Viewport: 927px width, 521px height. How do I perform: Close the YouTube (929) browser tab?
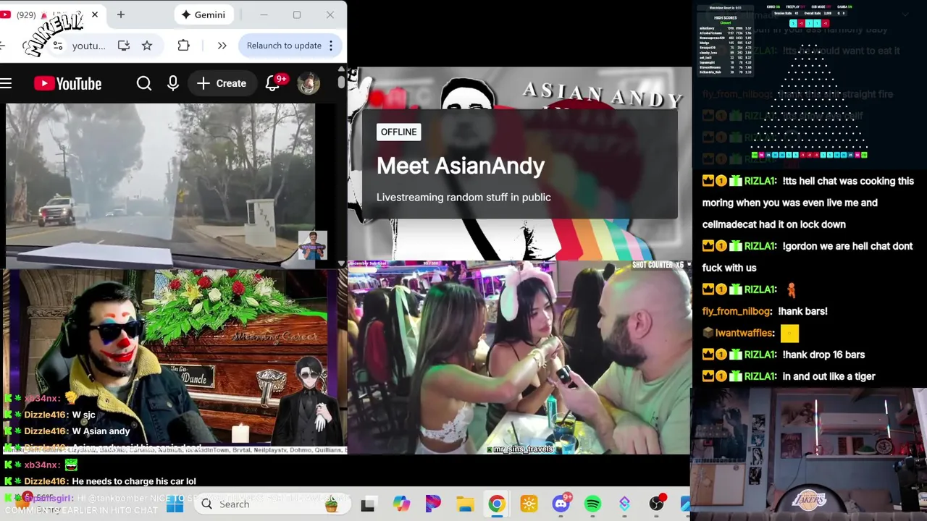coord(94,14)
